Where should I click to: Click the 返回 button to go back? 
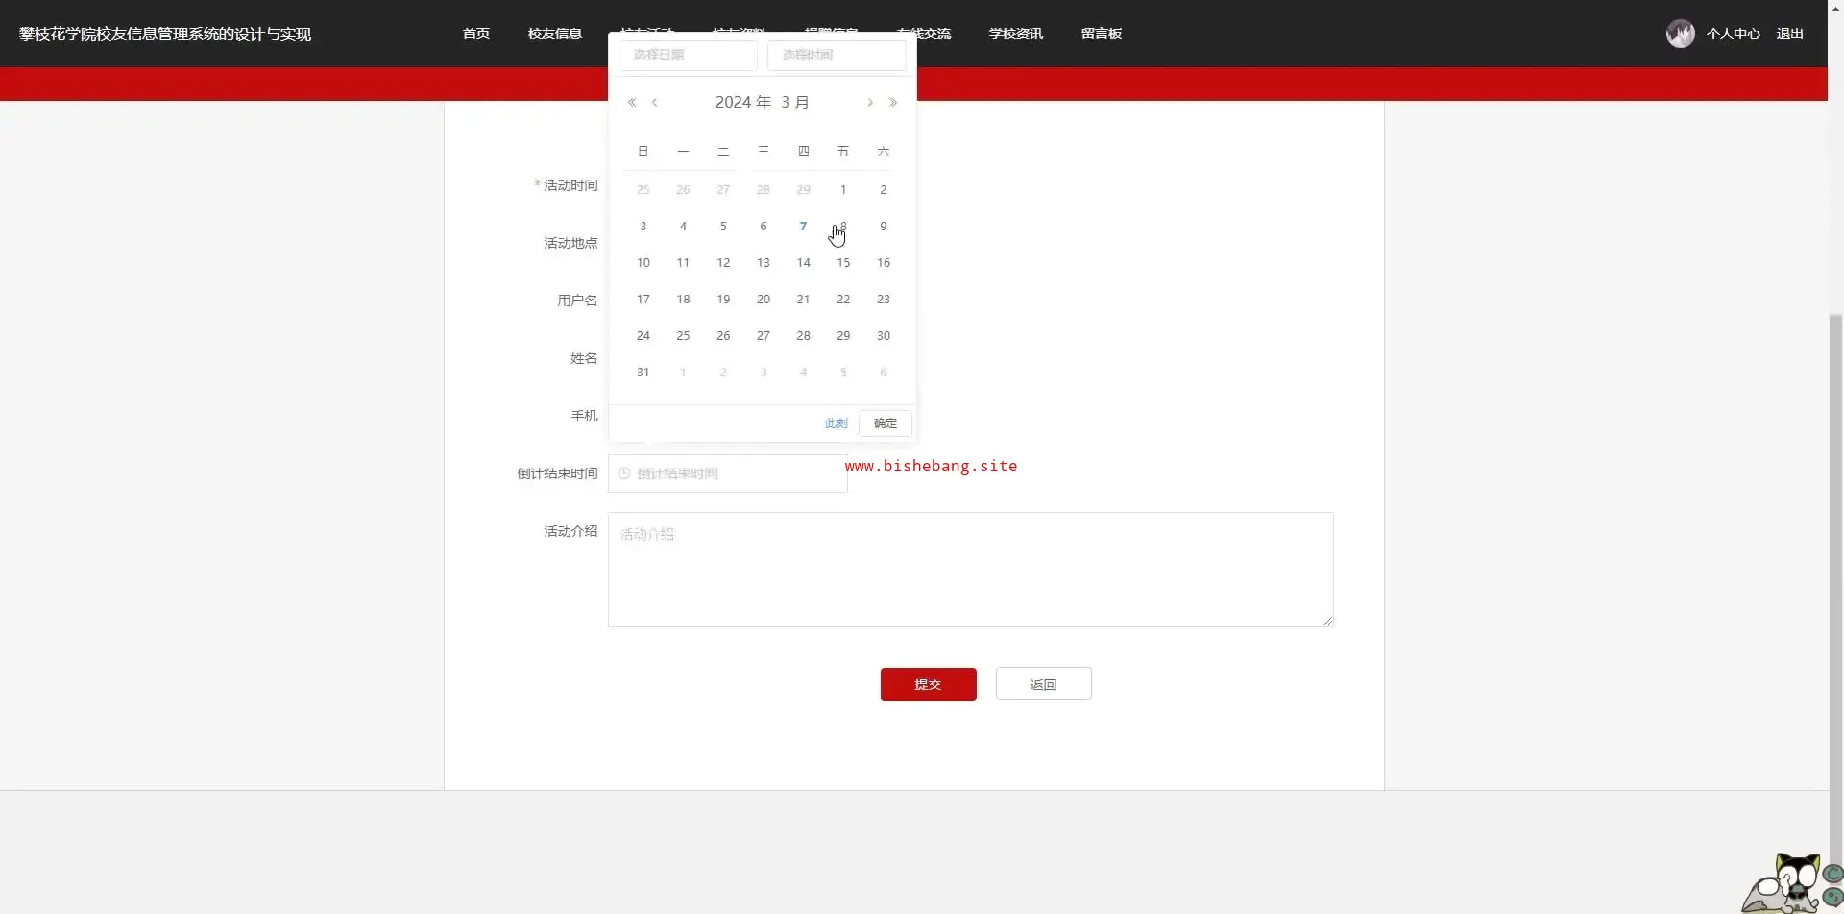(x=1044, y=685)
